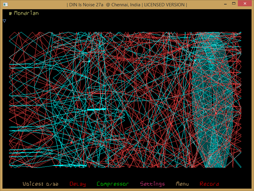Select the small cyan ball in upper-left canvas
Screen dimensions: 254x191
click(x=89, y=60)
